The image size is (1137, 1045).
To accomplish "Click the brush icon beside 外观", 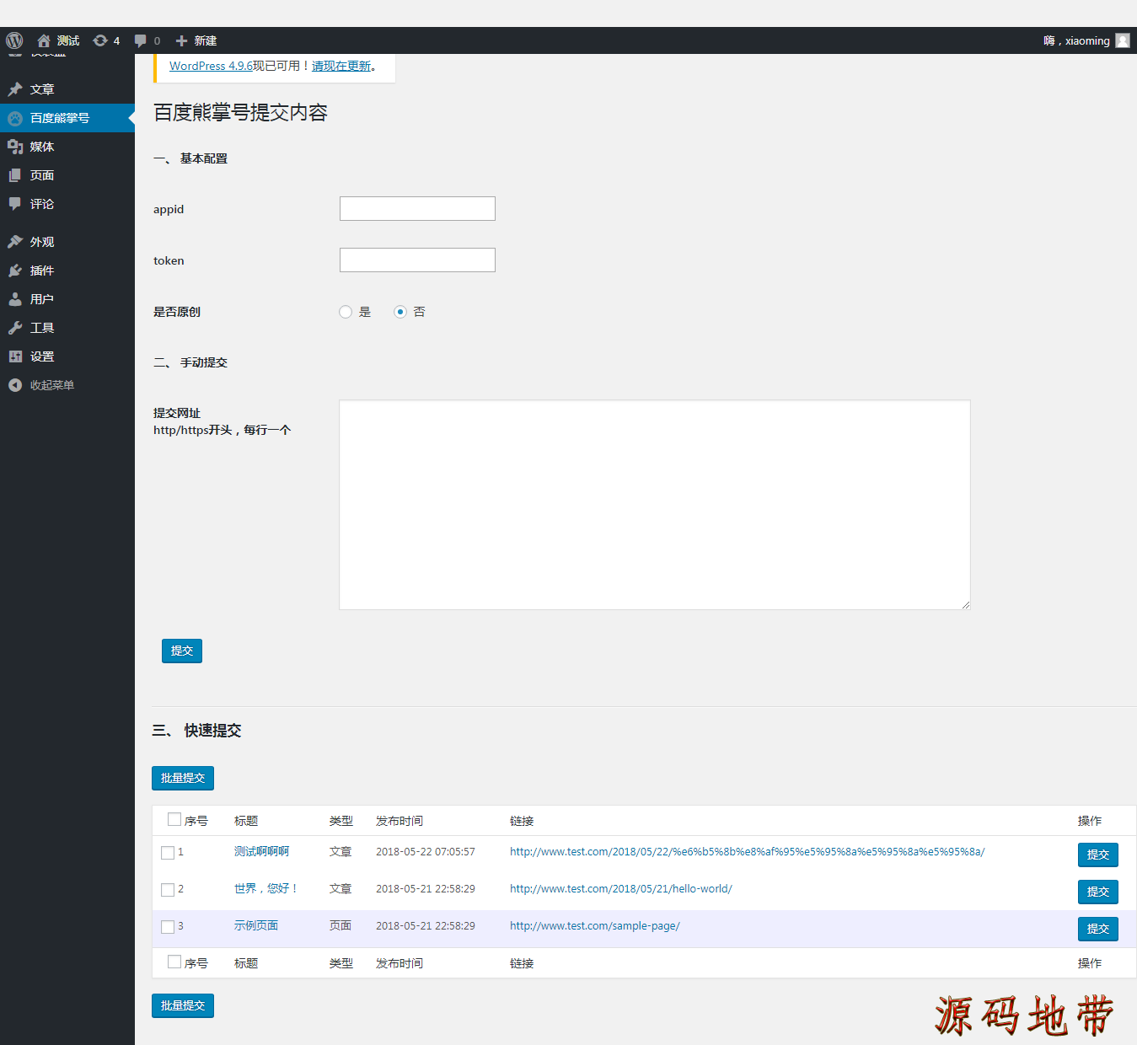I will pos(15,242).
